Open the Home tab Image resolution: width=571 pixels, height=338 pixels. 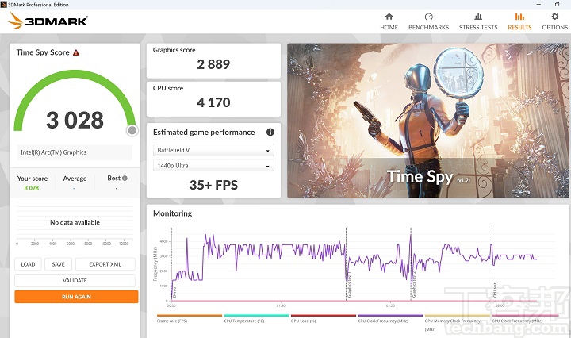click(389, 21)
